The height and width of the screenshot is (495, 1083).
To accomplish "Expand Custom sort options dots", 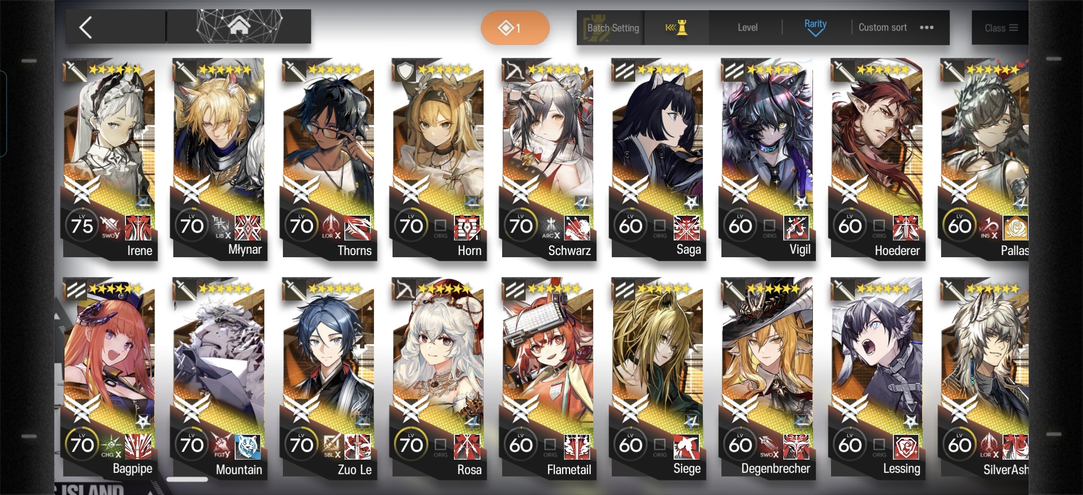I will (927, 27).
